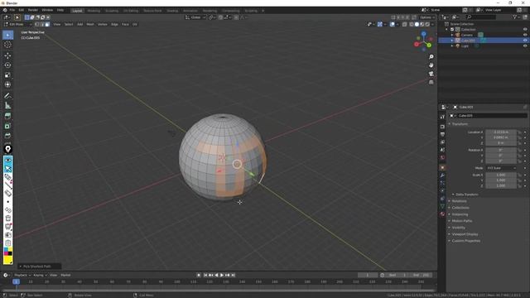Open the Tool properties tab
Screen dimensions: 530x298
(x=442, y=117)
